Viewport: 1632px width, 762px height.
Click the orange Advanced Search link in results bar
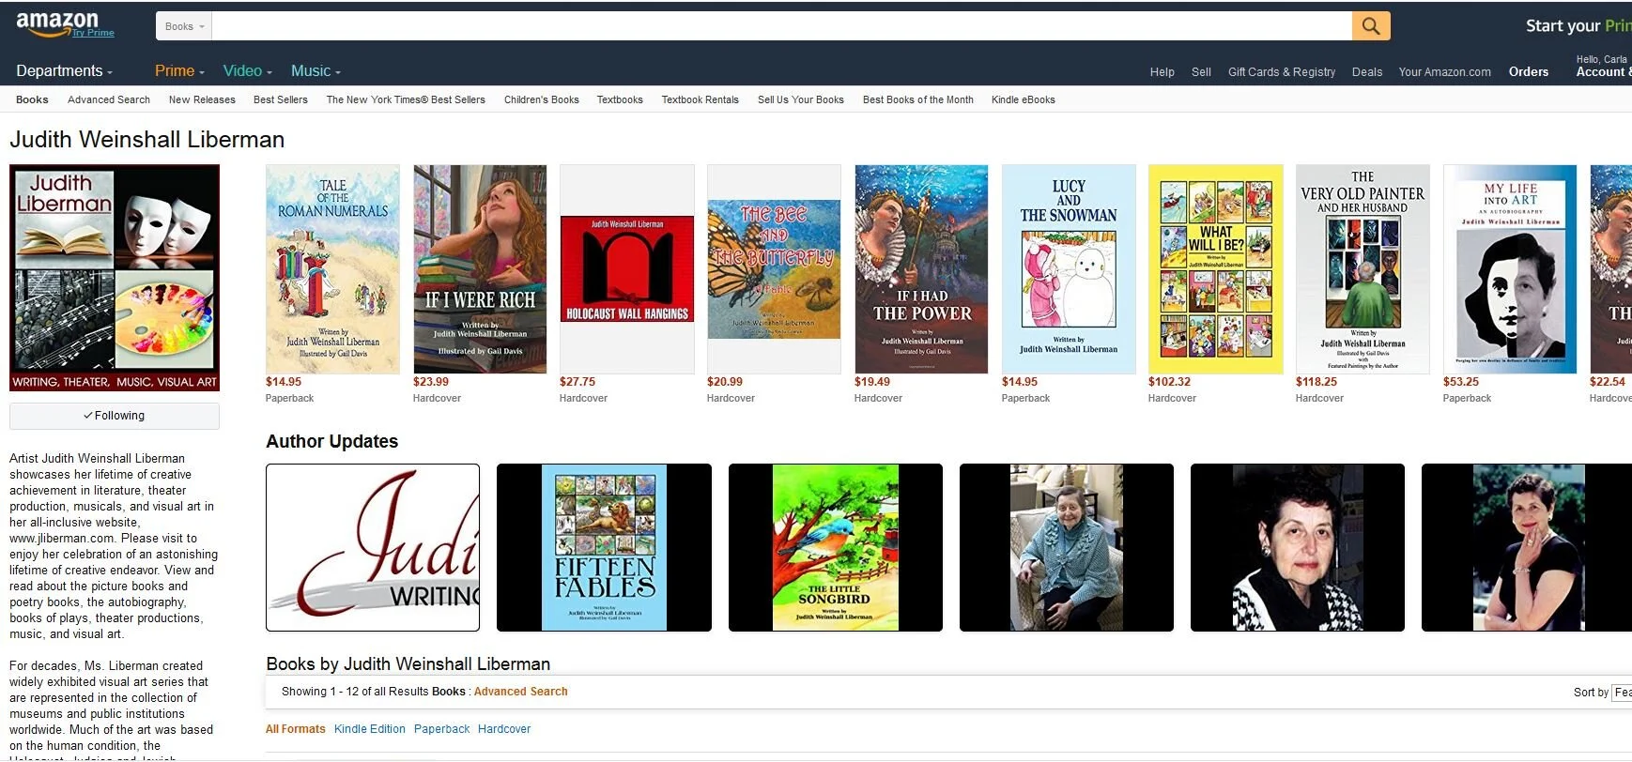pyautogui.click(x=521, y=692)
